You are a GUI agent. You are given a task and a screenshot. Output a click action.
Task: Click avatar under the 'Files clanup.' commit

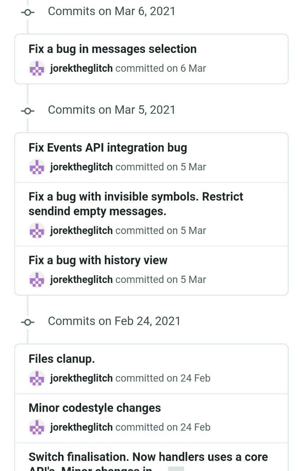(x=37, y=378)
